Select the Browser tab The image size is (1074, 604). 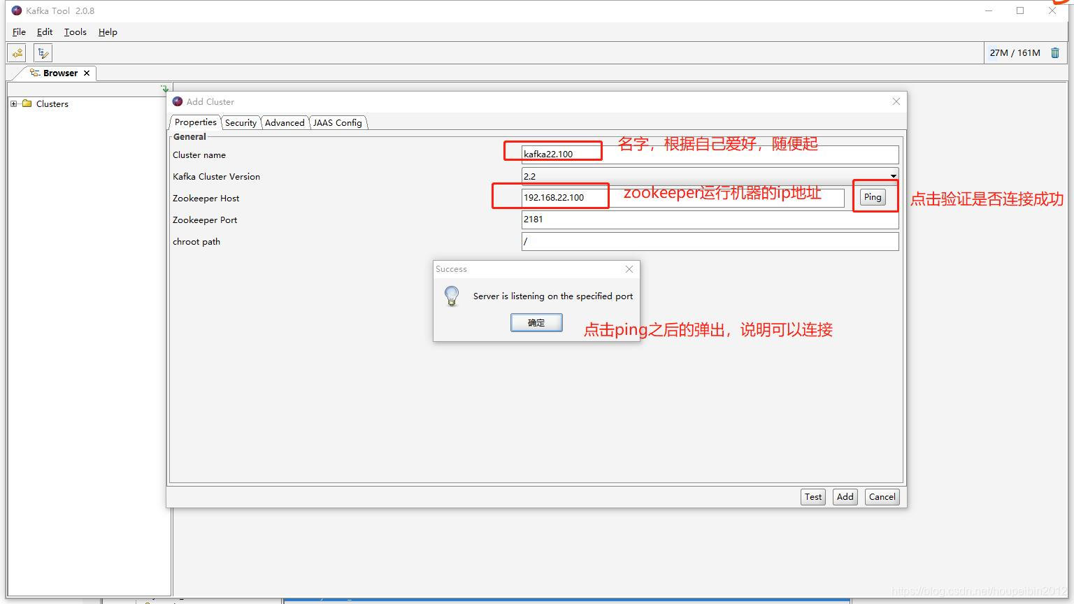point(60,73)
